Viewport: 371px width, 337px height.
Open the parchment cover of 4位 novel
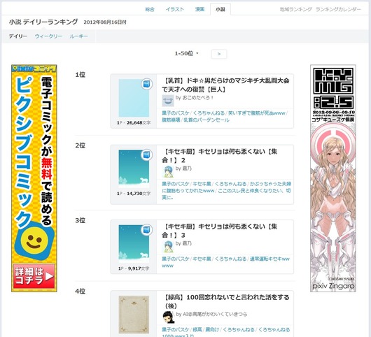134,315
